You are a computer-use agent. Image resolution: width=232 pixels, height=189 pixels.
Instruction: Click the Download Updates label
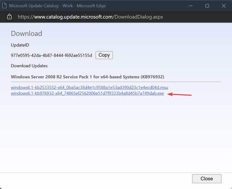point(29,66)
